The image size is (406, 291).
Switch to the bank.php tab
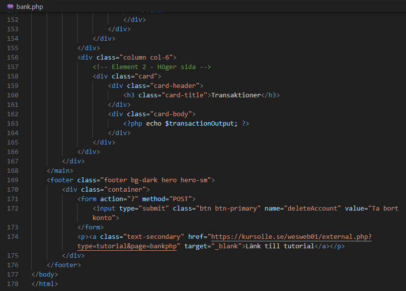point(29,6)
